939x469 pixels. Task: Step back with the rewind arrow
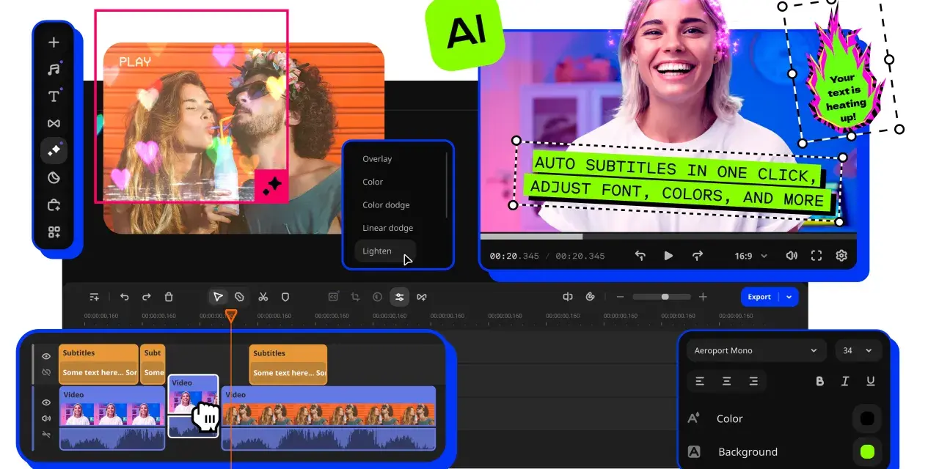pyautogui.click(x=640, y=256)
